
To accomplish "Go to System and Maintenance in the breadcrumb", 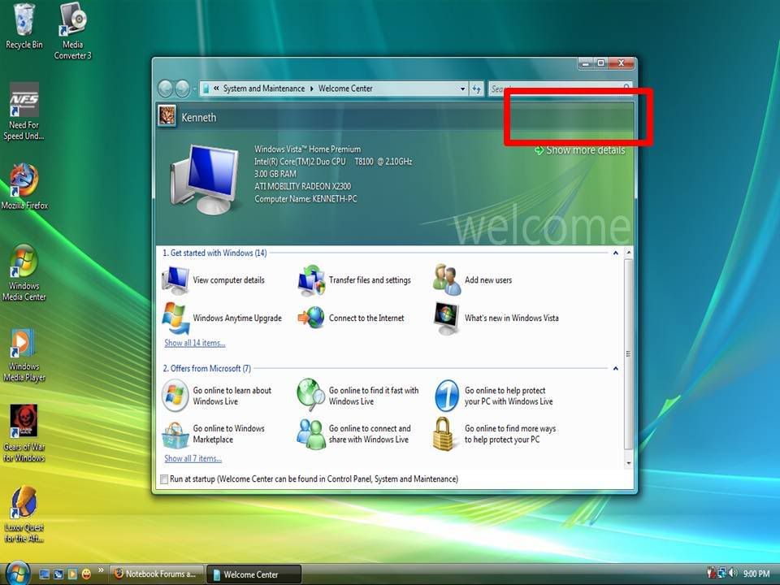I will pos(263,89).
